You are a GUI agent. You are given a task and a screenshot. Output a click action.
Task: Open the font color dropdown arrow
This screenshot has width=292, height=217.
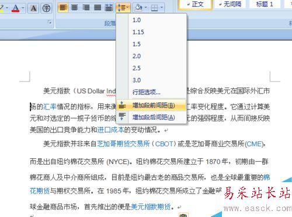coord(23,8)
